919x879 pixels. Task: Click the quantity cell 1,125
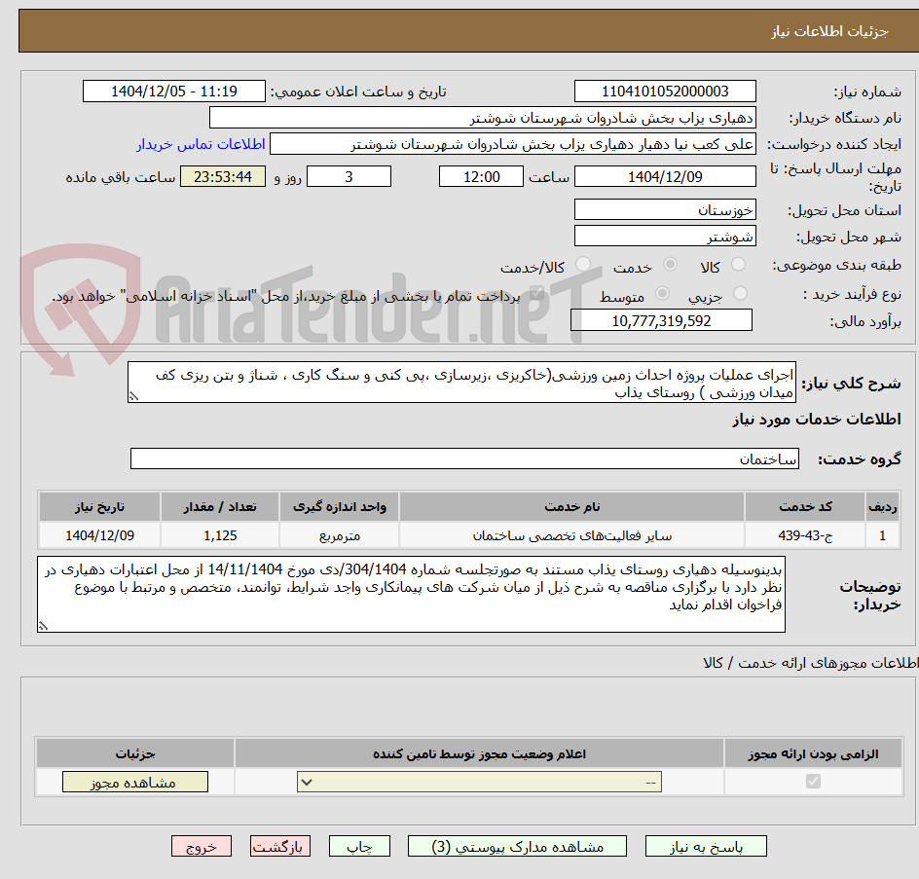[x=220, y=535]
